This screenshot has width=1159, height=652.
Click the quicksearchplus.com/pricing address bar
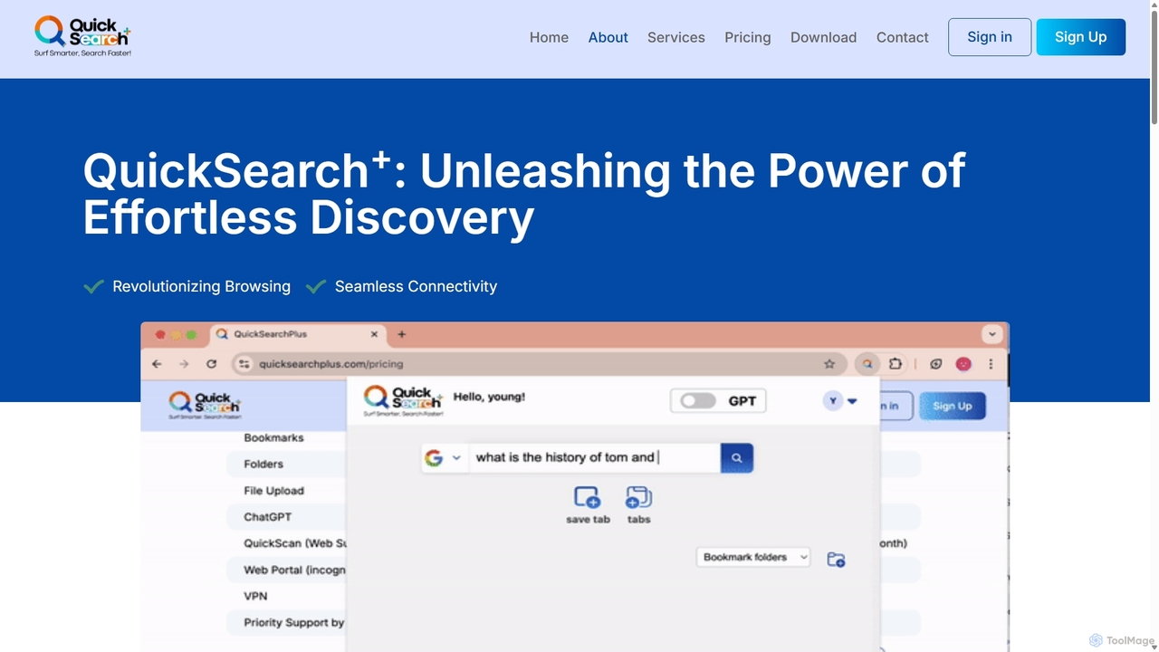539,364
